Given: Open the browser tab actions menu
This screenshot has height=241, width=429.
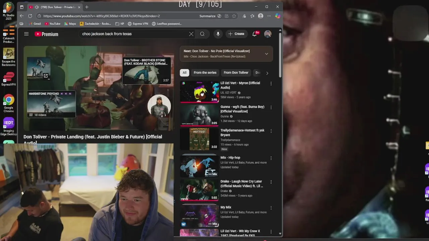Looking at the screenshot, I should 22,7.
